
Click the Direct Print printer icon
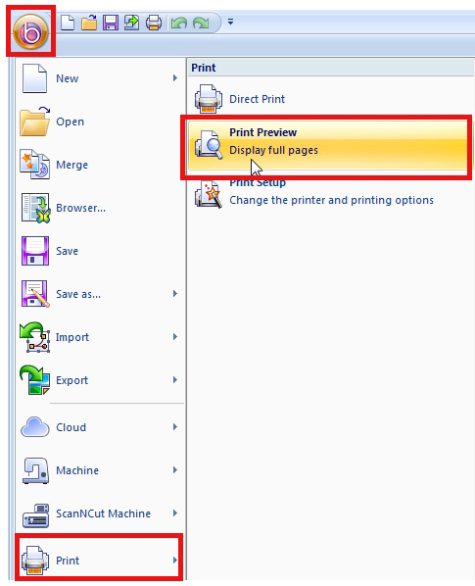pos(209,99)
